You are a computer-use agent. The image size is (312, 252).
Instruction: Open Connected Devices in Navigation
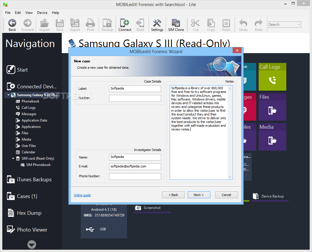tap(32, 86)
